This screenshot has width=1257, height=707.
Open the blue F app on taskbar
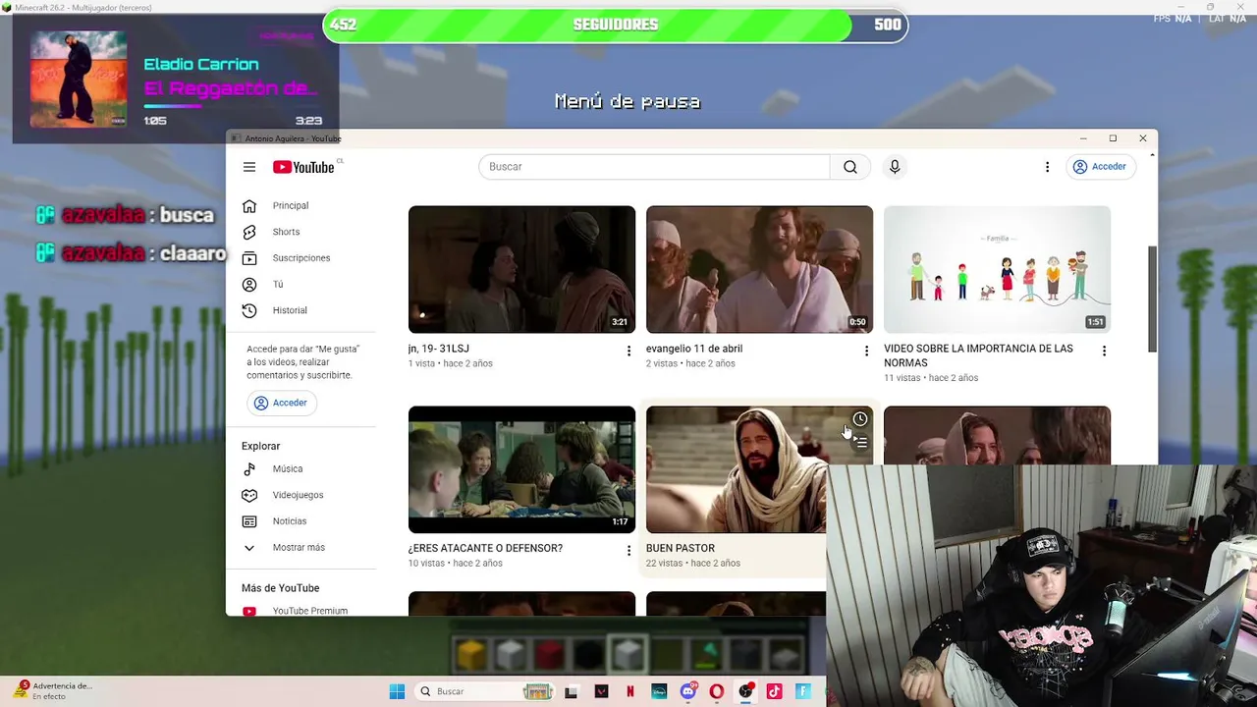coord(803,691)
